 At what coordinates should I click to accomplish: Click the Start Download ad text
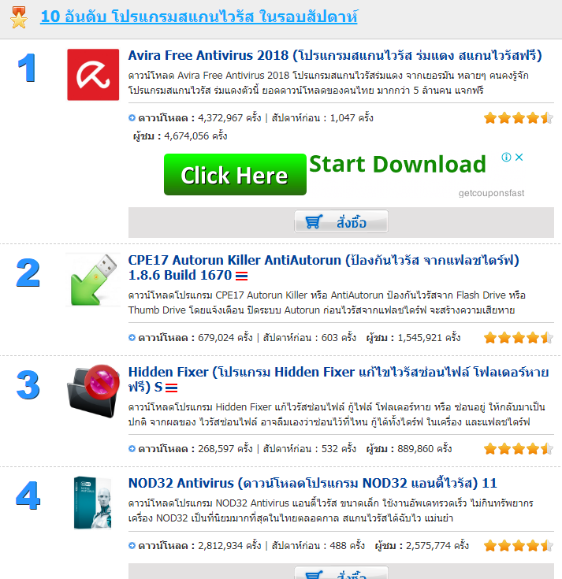coord(397,164)
